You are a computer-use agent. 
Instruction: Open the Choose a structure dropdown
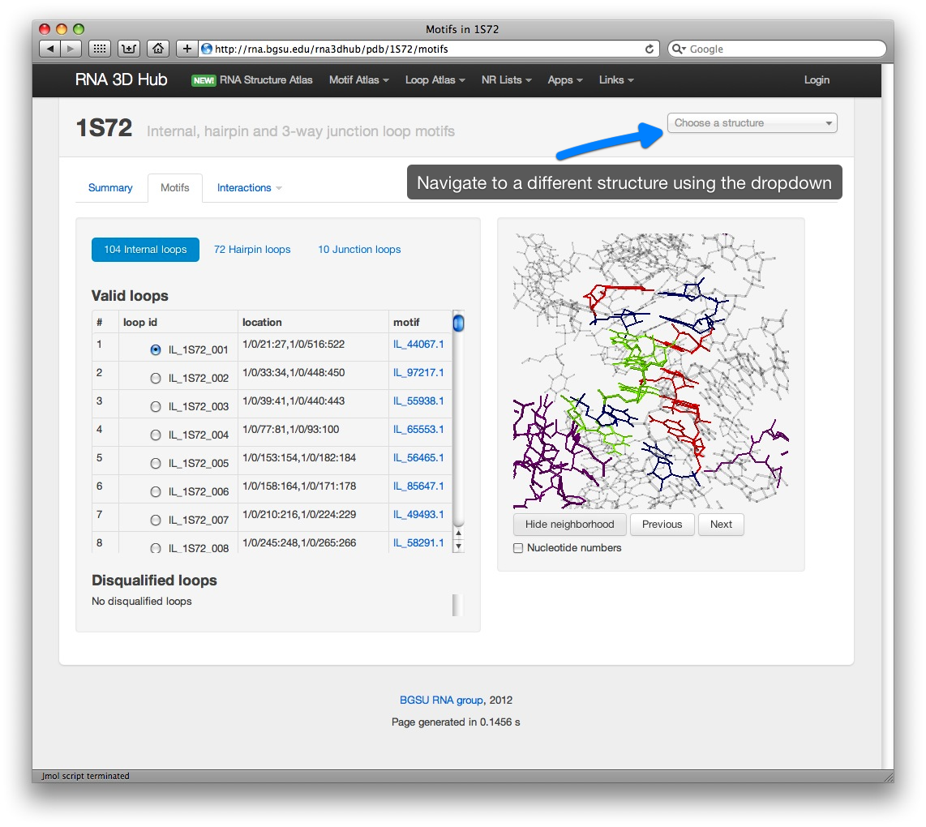[752, 123]
